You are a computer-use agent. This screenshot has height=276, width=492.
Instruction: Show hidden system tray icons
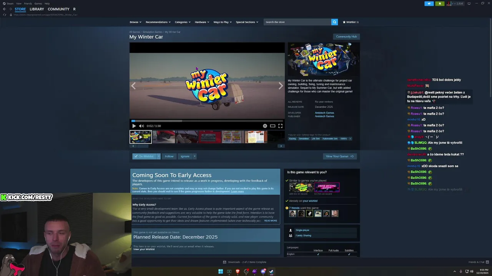(x=455, y=271)
